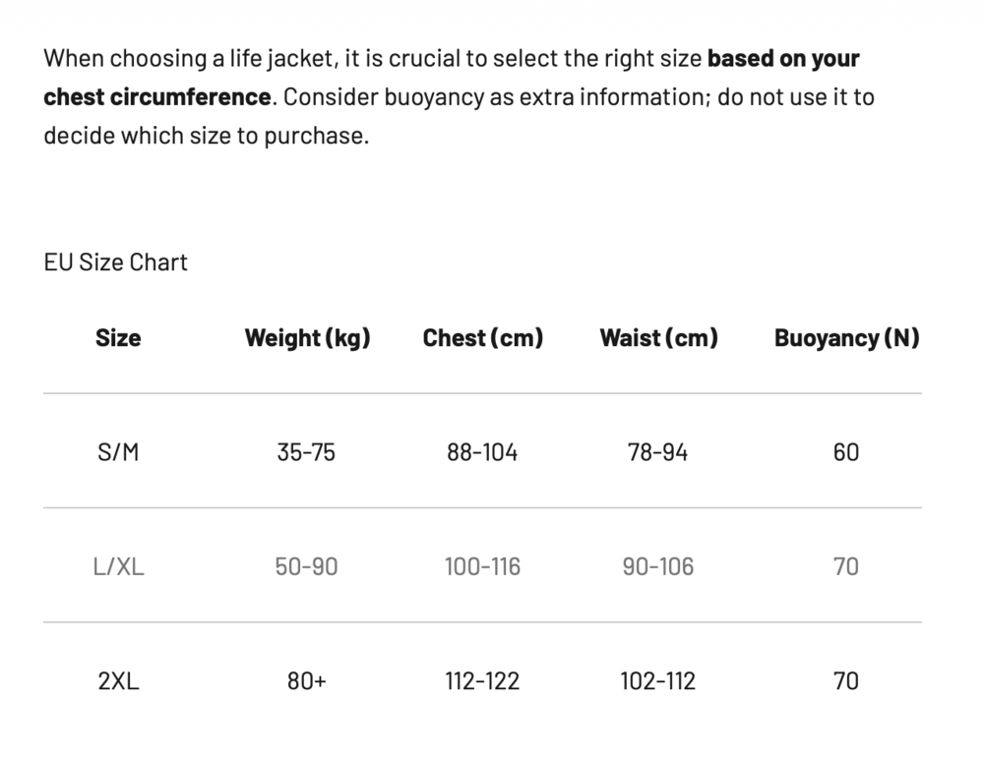Viewport: 984px width, 759px height.
Task: Click the Waist (cm) column header
Action: tap(658, 338)
